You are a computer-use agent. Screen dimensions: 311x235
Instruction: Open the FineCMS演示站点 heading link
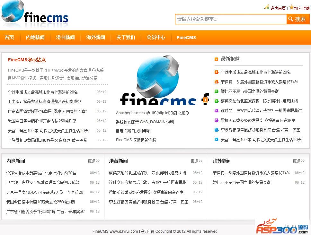click(x=27, y=60)
